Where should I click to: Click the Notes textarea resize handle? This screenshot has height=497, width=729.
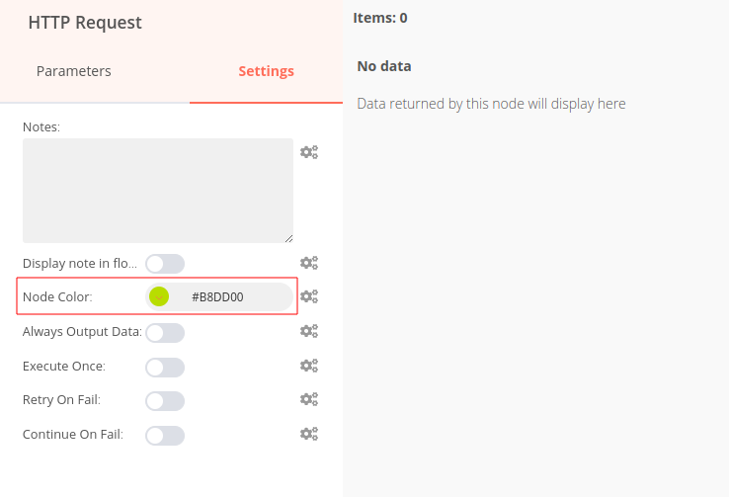click(x=289, y=238)
